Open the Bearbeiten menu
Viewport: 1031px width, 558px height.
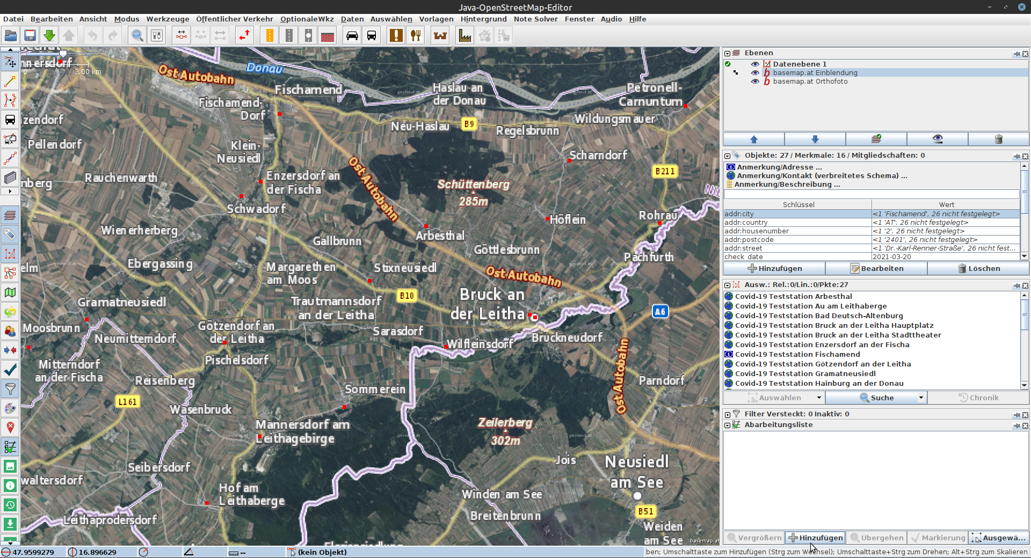coord(52,19)
